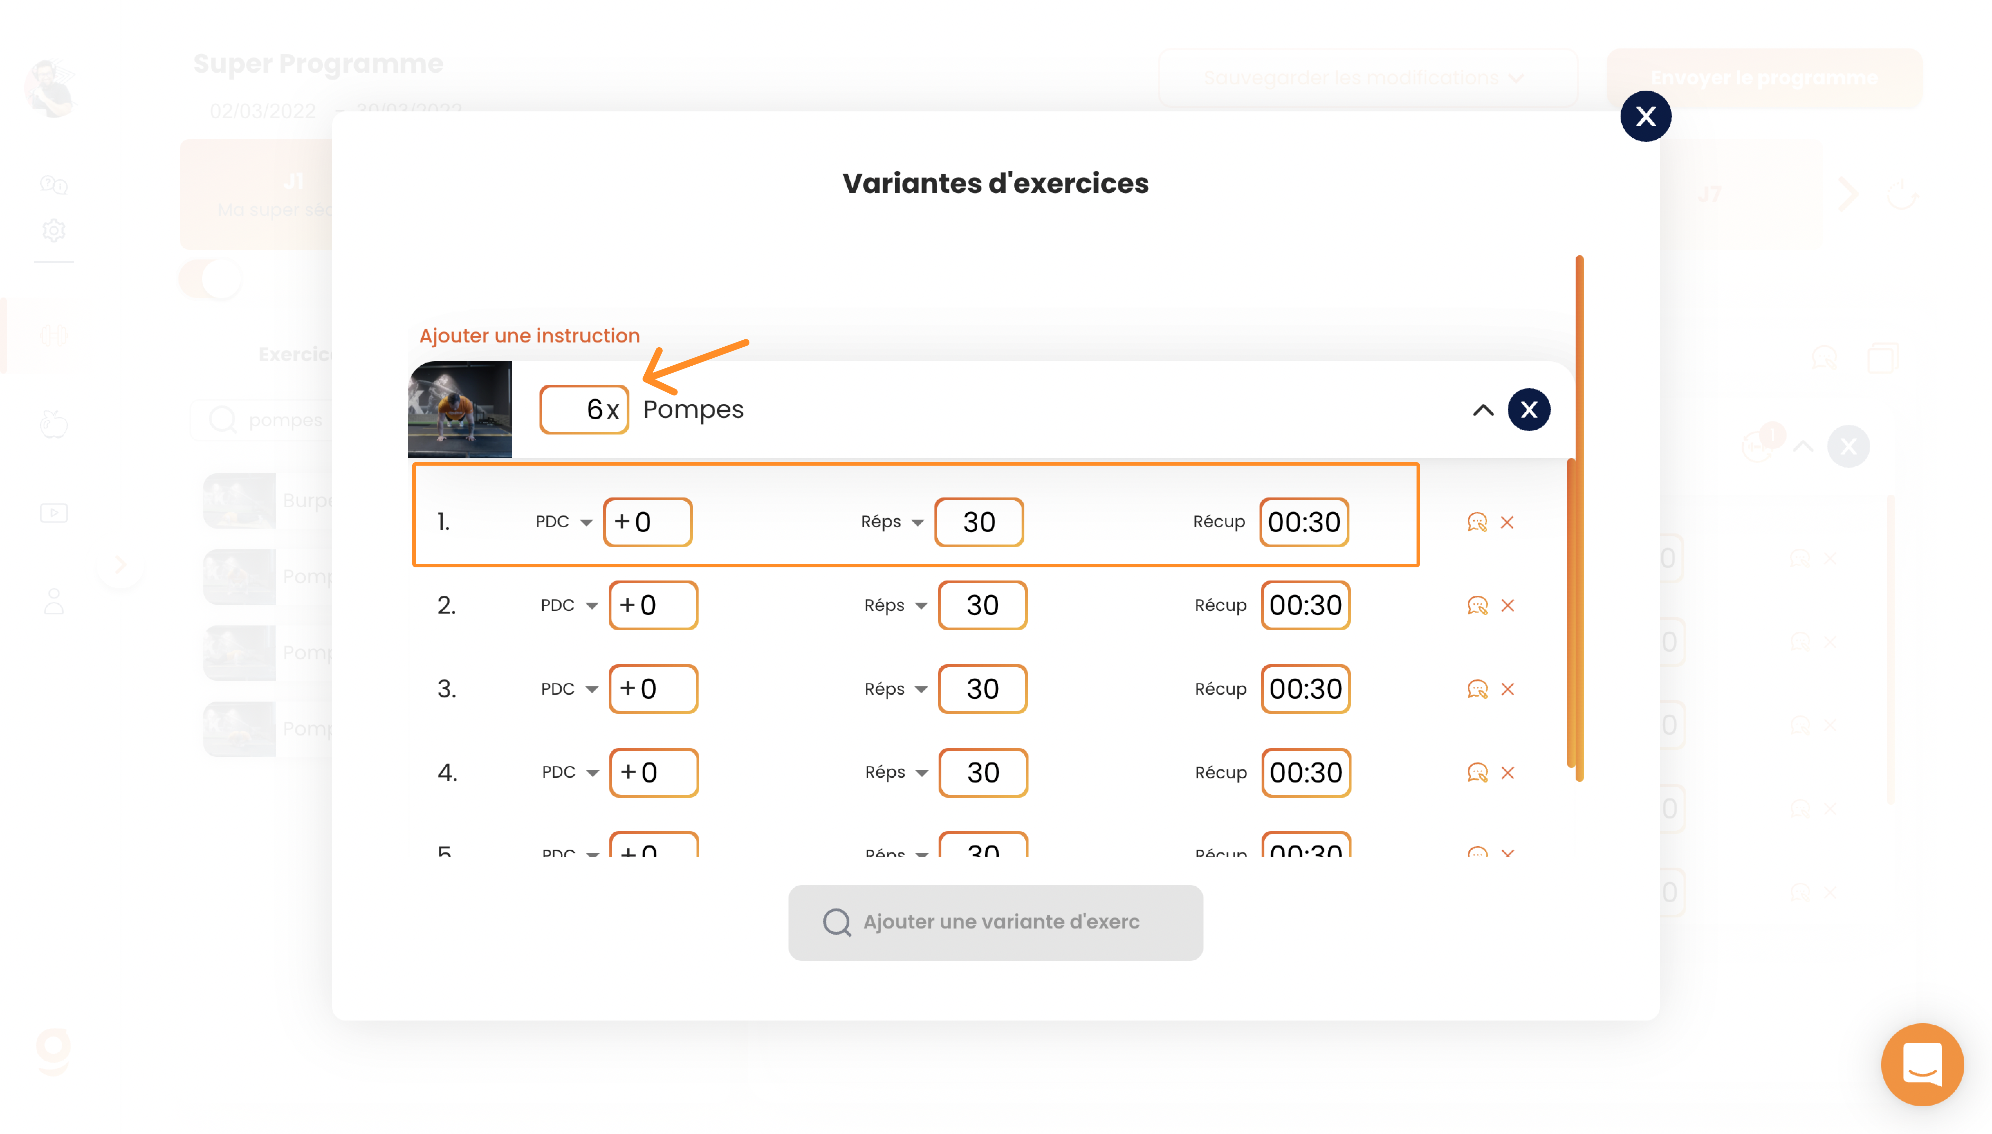Open comment icon for set 4

[x=1477, y=772]
